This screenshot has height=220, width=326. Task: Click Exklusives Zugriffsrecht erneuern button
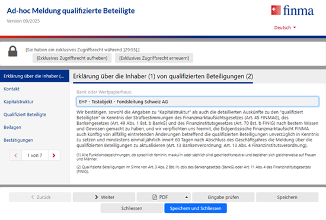pos(154,58)
